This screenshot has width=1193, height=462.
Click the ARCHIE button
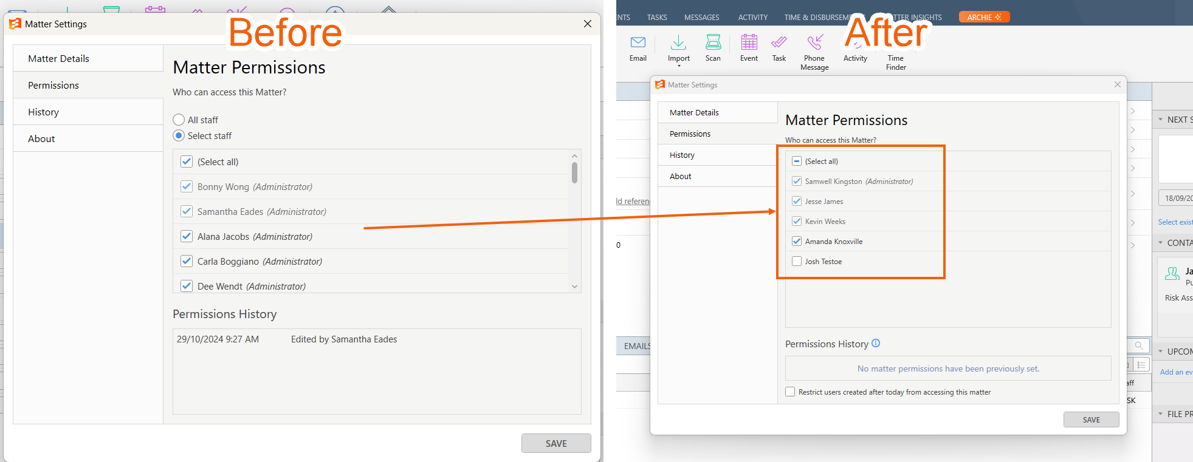click(984, 17)
